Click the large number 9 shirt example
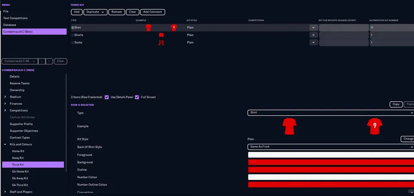 pyautogui.click(x=374, y=126)
